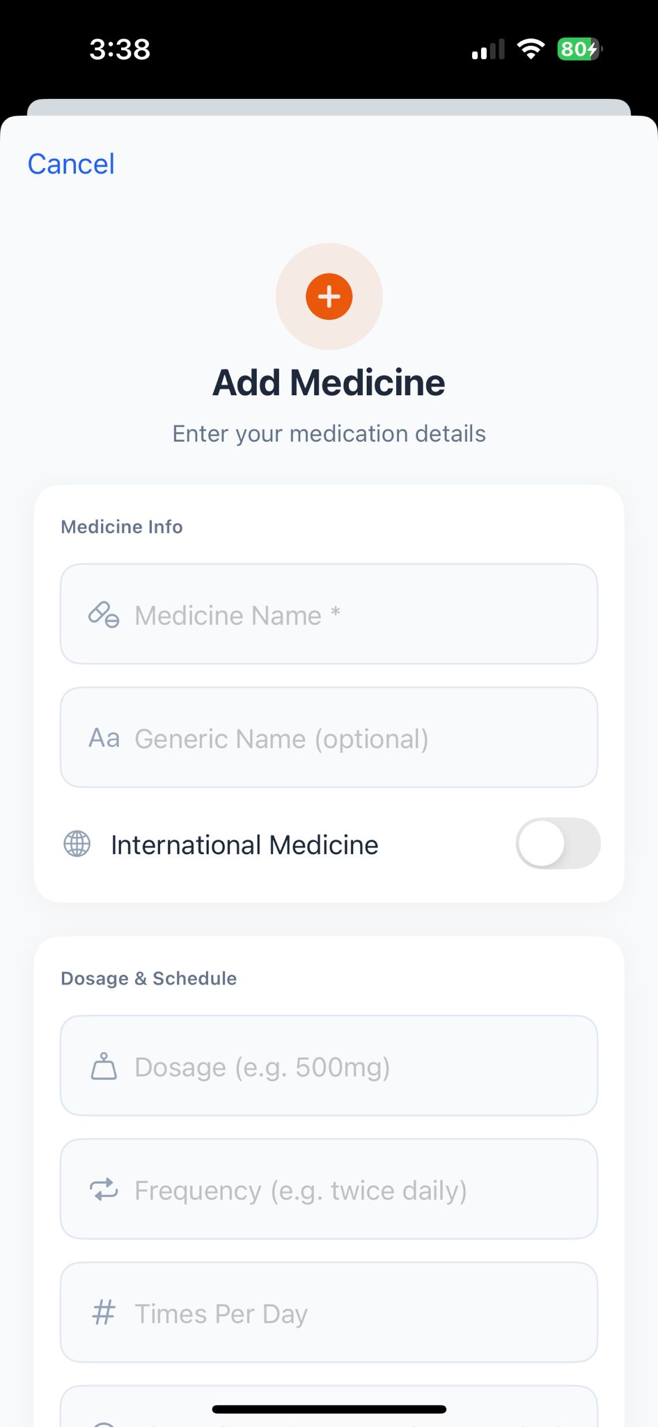Tap the home indicator bar
This screenshot has height=1427, width=658.
[329, 1409]
